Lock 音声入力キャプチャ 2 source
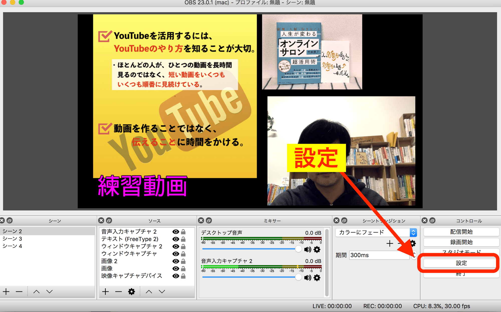This screenshot has width=501, height=312. [x=183, y=232]
